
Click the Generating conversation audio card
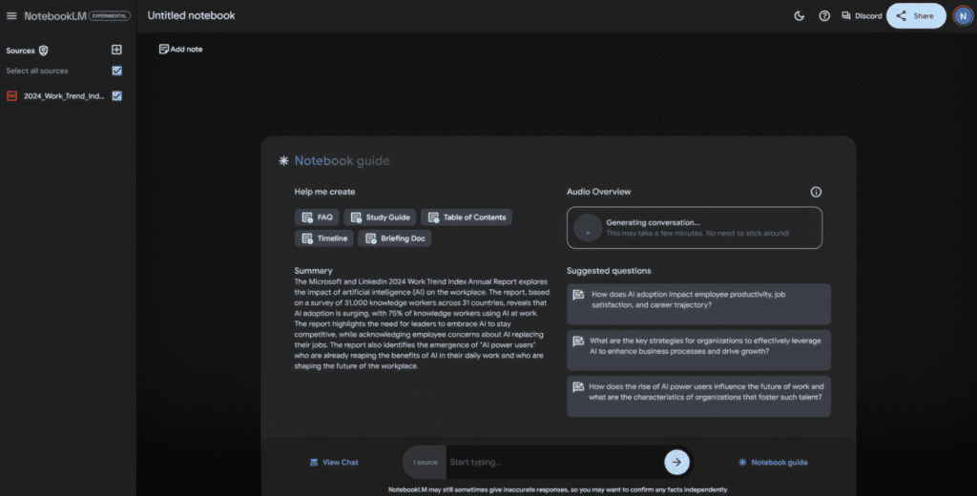pos(695,227)
